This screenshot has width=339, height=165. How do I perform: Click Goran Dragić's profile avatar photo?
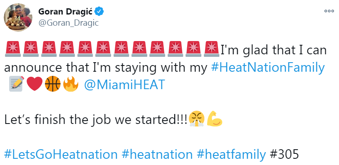coord(18,17)
